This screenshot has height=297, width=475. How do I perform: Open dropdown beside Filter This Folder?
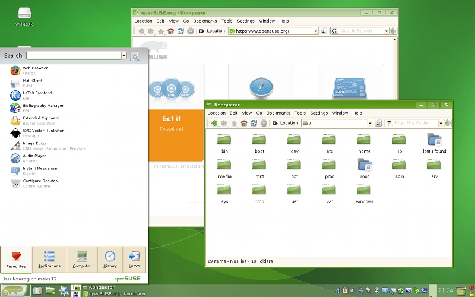[x=441, y=123]
